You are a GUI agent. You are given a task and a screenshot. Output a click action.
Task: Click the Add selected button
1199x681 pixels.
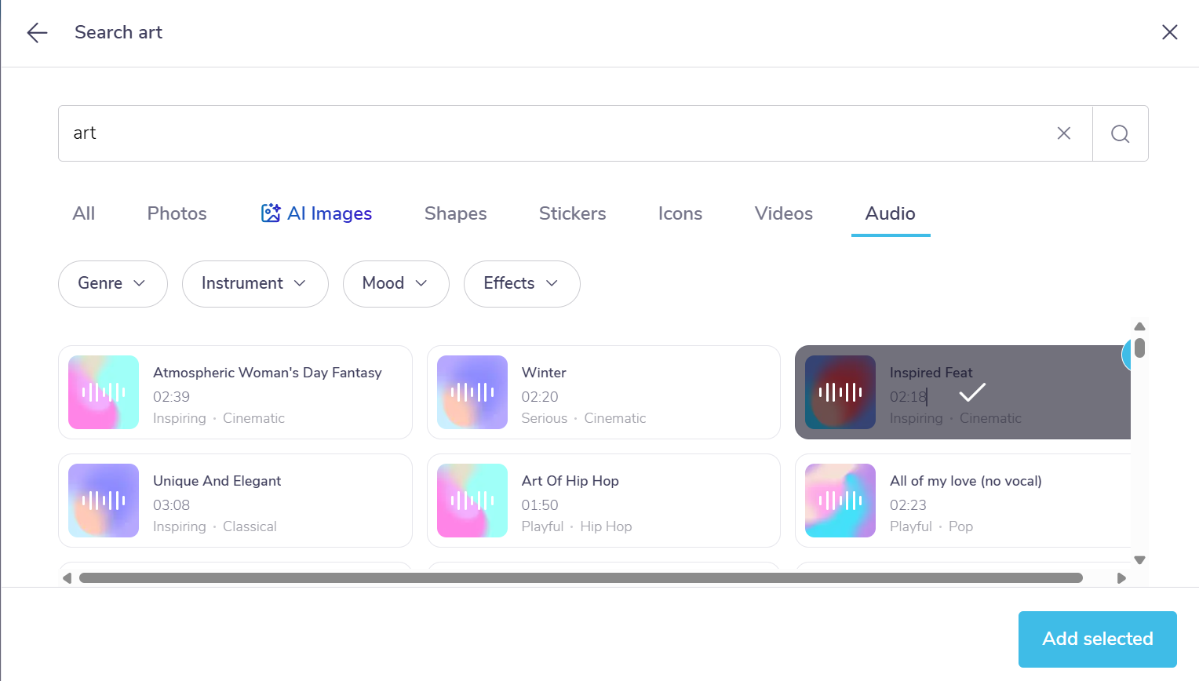click(1096, 639)
